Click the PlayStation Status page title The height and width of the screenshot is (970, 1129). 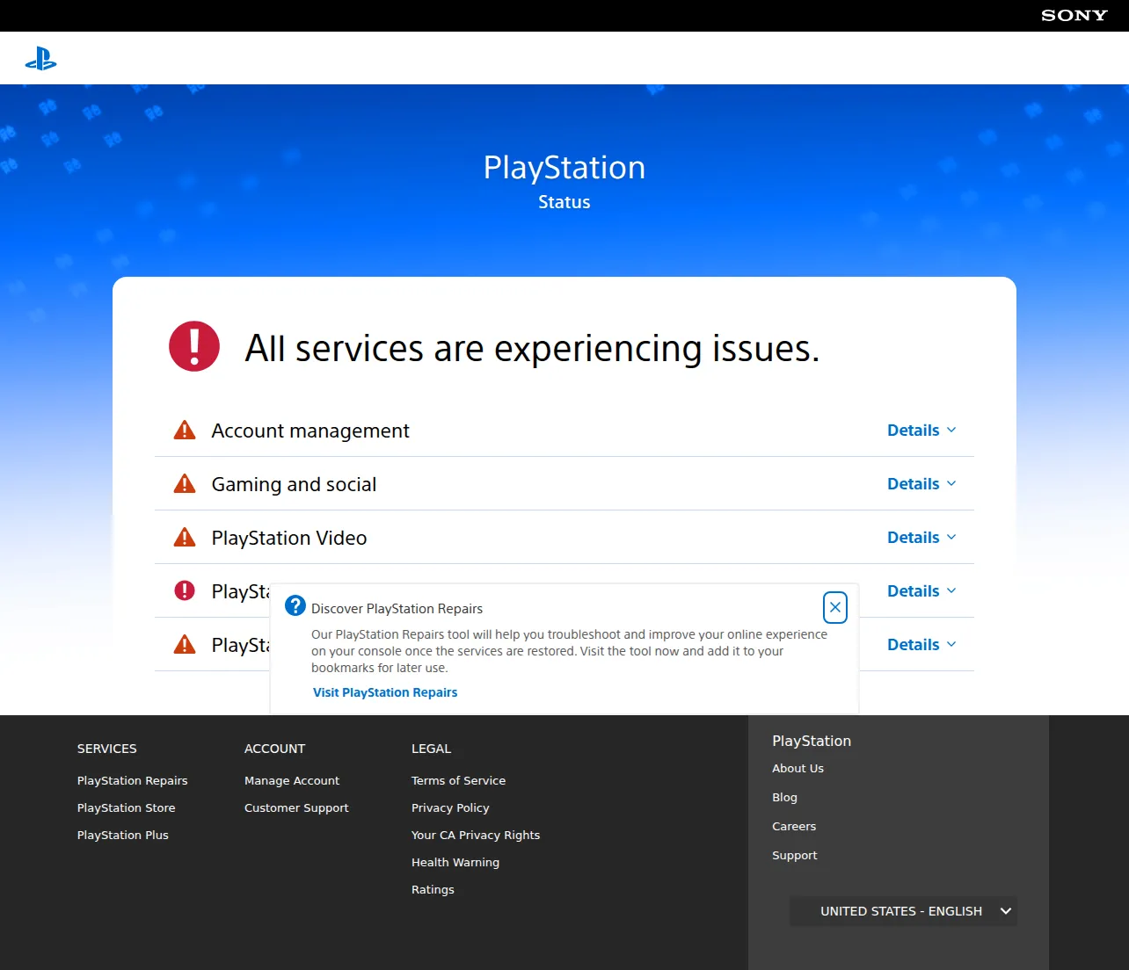point(564,182)
